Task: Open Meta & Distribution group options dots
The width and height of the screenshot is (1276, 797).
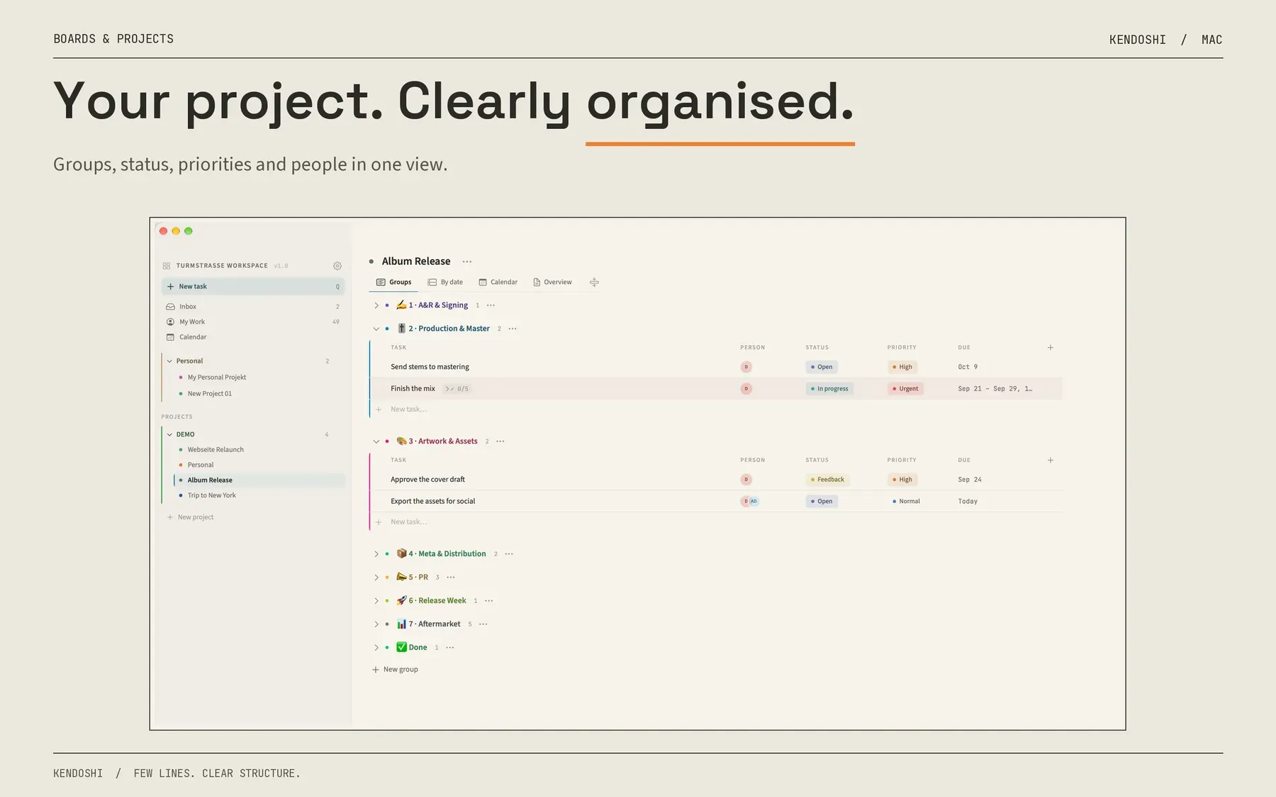Action: [x=509, y=554]
